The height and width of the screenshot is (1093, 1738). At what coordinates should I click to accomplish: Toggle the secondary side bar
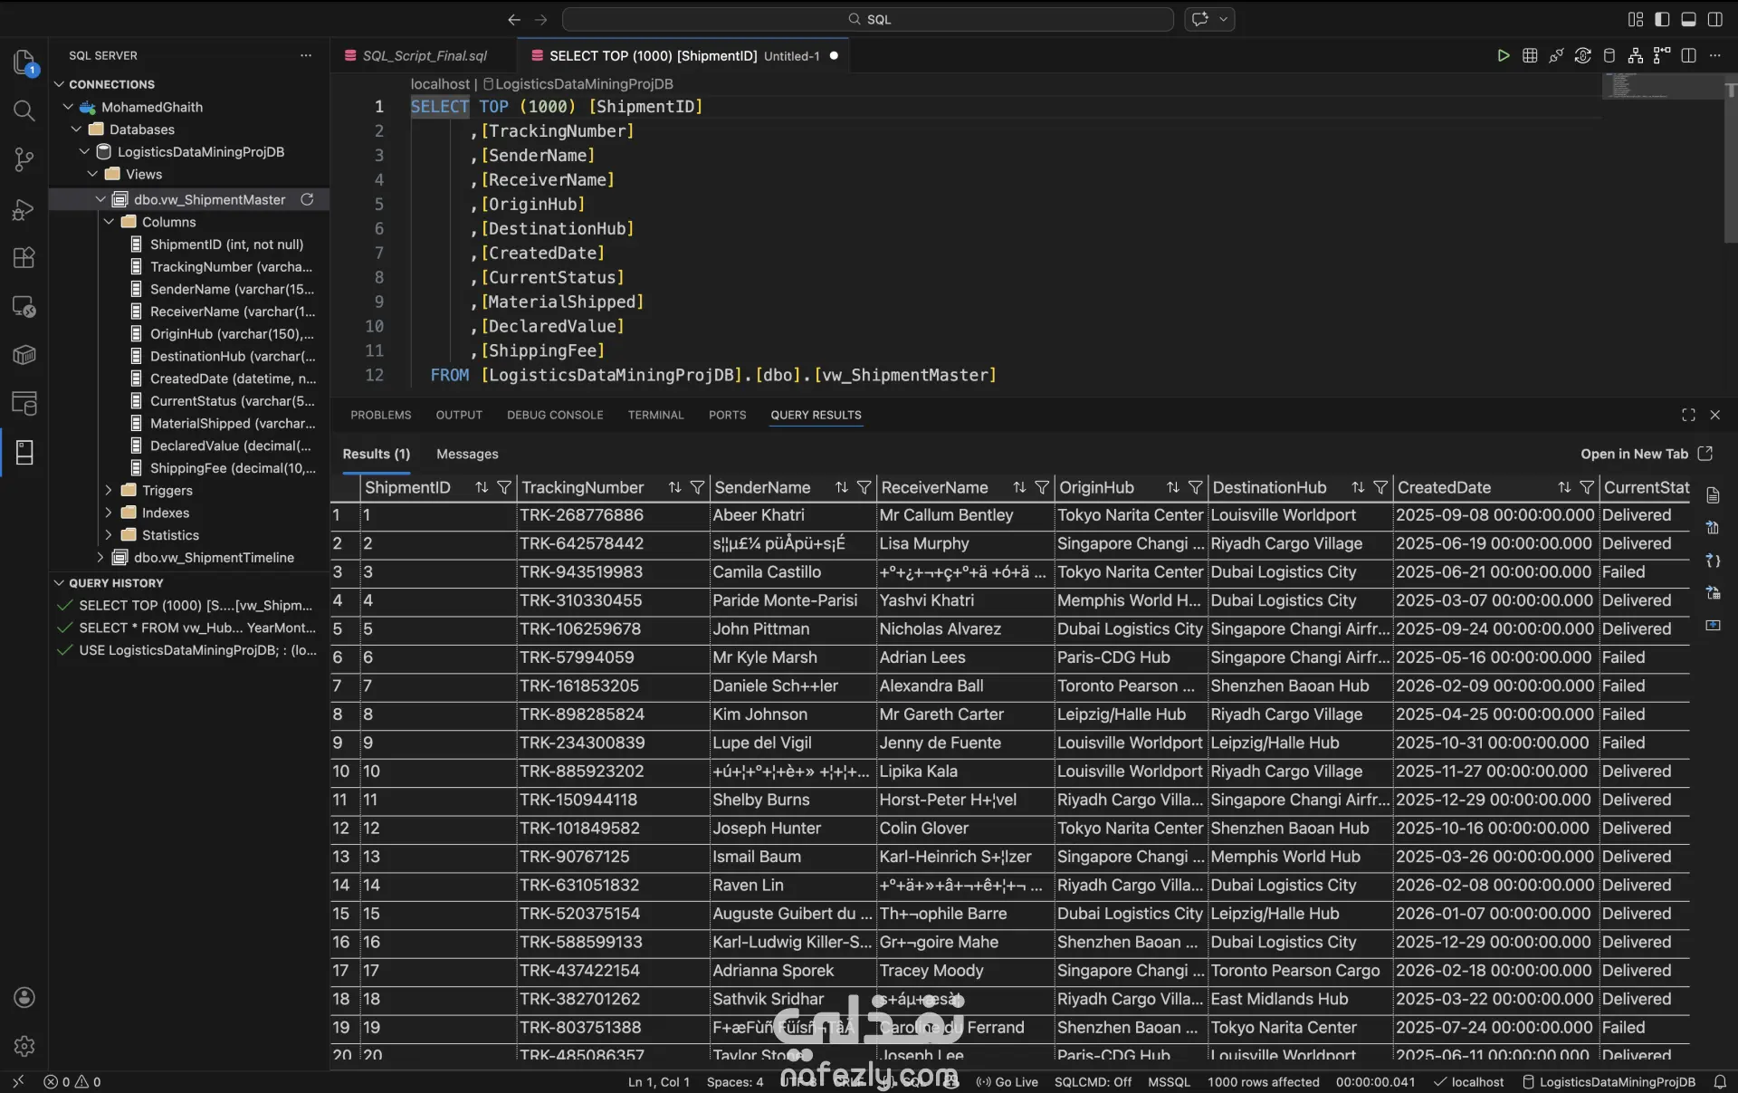point(1714,19)
